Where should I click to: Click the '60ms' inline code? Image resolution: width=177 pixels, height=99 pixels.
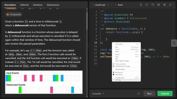[19, 54]
